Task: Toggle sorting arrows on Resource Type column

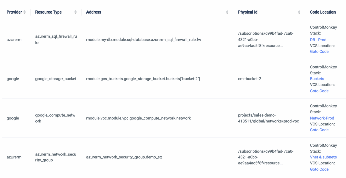Action: point(75,12)
